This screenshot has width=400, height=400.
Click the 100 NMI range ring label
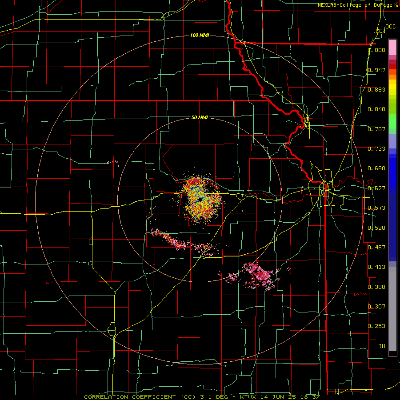pos(200,35)
